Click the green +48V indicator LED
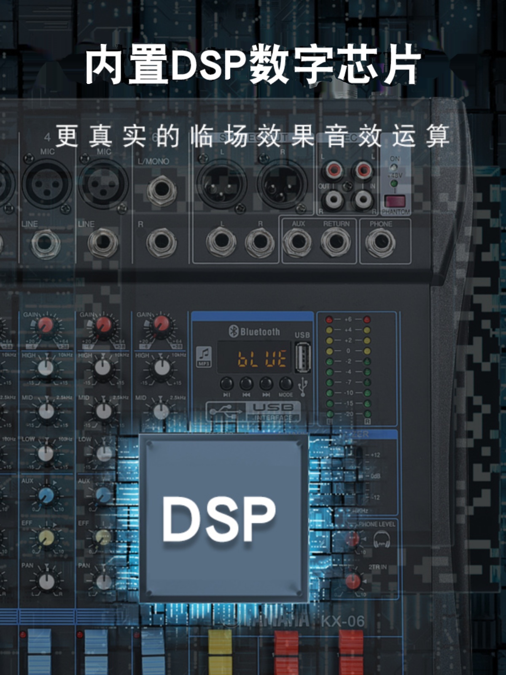This screenshot has height=675, width=506. tap(394, 183)
